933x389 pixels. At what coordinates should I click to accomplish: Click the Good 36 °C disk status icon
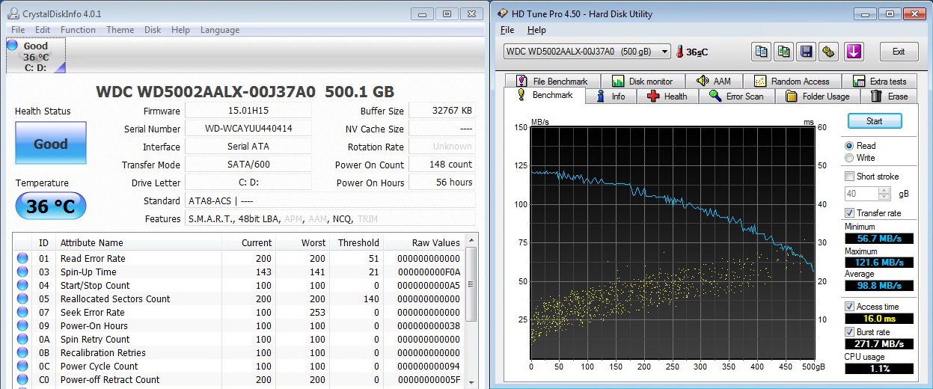coord(35,56)
